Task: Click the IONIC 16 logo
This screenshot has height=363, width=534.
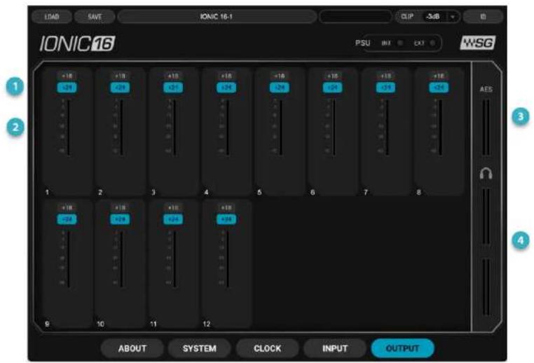Action: 77,43
